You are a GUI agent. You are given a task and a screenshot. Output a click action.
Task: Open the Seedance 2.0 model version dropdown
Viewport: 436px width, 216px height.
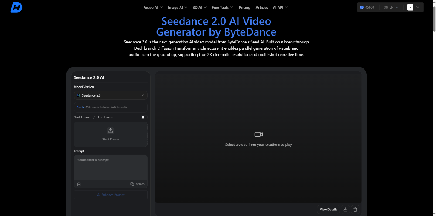110,95
